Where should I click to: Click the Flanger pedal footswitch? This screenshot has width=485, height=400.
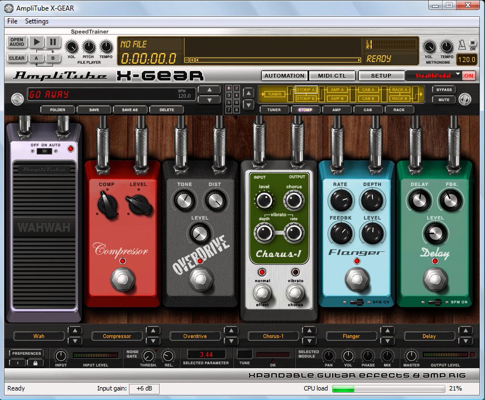click(x=357, y=279)
